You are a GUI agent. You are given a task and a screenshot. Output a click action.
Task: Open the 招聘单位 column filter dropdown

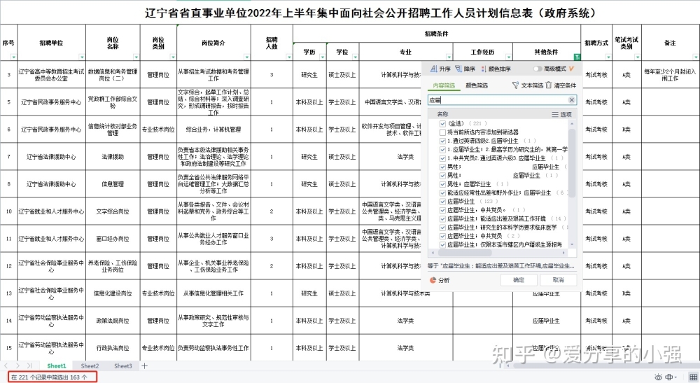[x=82, y=57]
